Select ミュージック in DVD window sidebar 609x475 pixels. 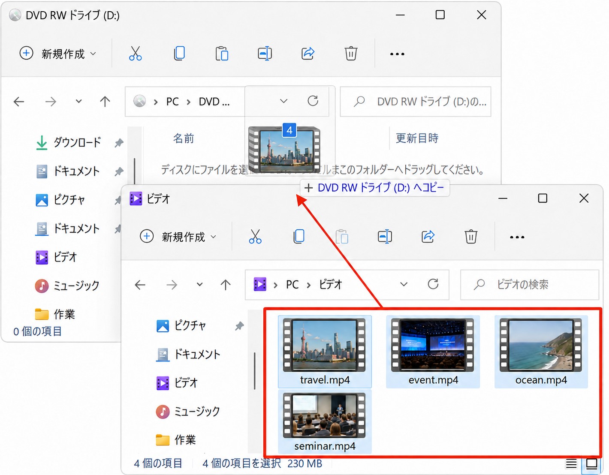tap(67, 286)
